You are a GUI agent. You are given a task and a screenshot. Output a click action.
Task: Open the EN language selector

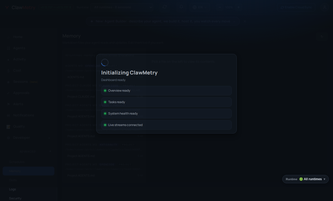pos(200,7)
